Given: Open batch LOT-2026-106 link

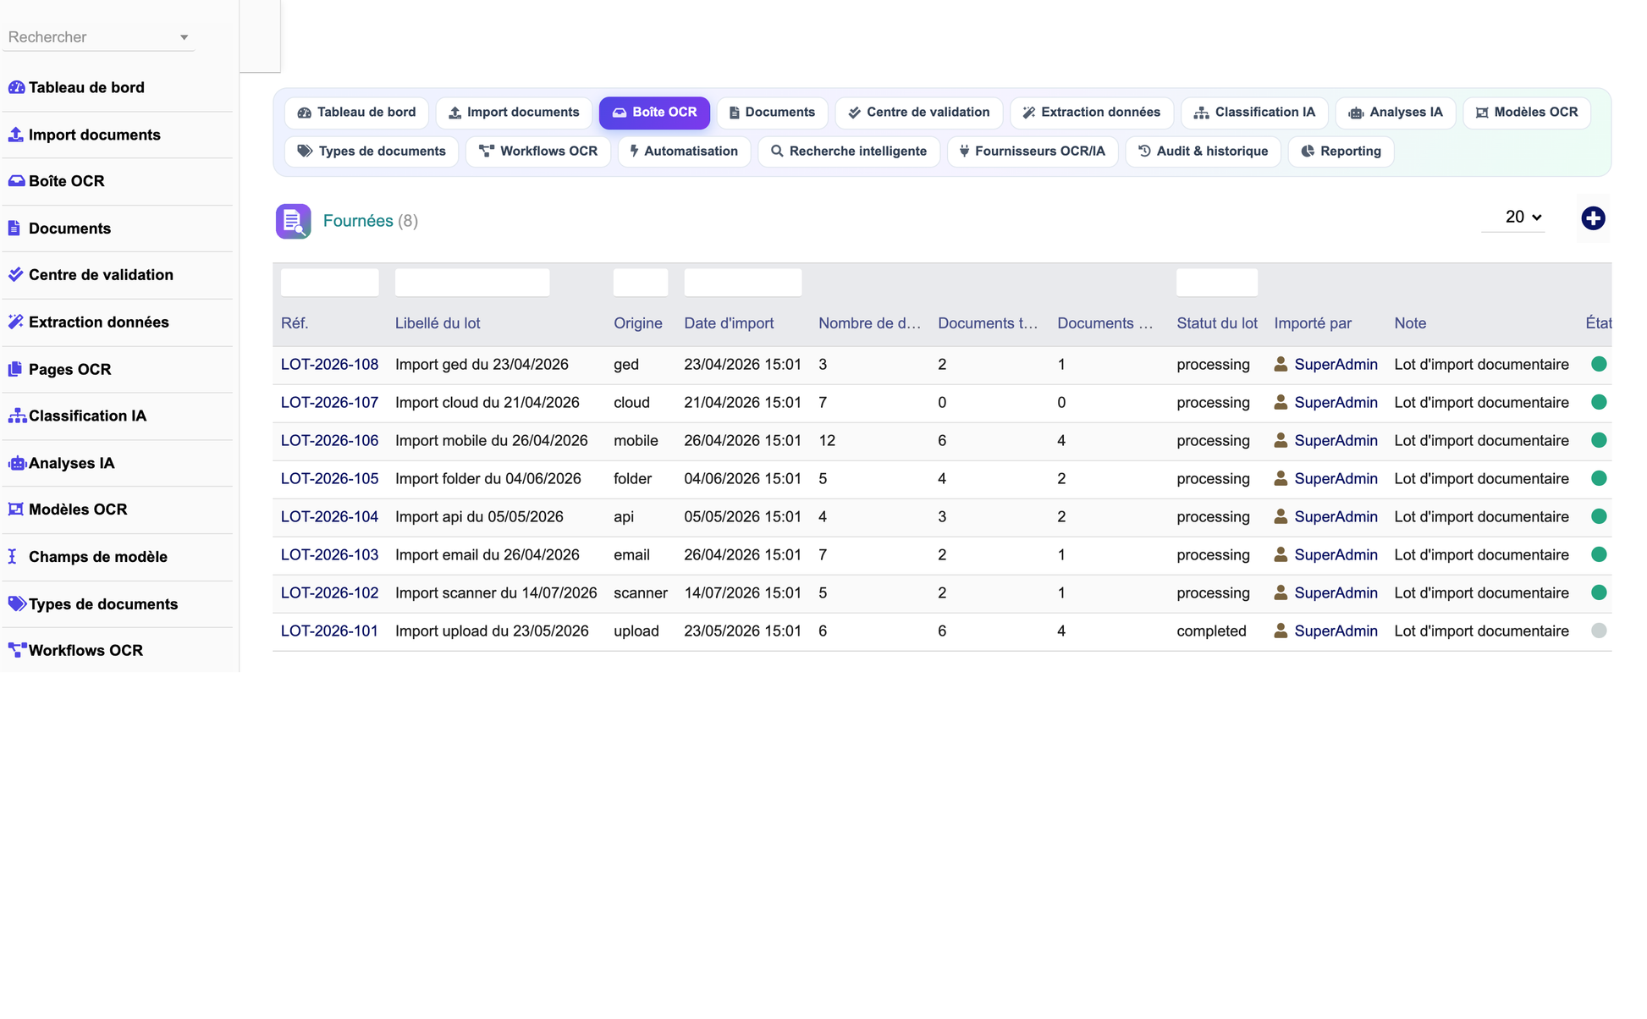Looking at the screenshot, I should tap(329, 441).
